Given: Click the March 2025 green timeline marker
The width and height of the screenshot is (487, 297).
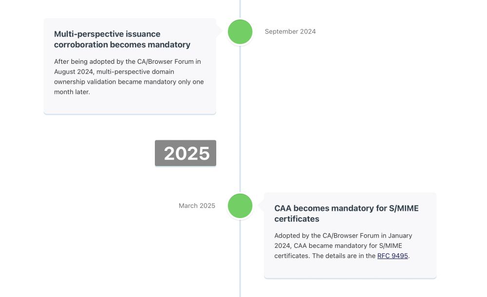Looking at the screenshot, I should coord(240,205).
